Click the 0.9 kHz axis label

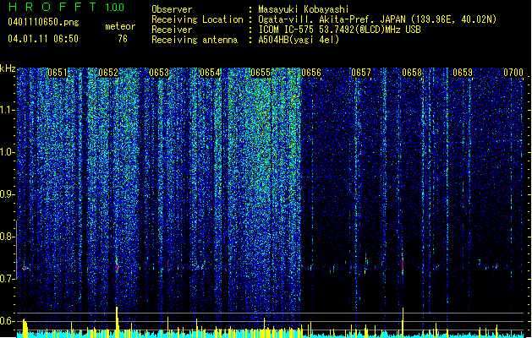pos(8,194)
